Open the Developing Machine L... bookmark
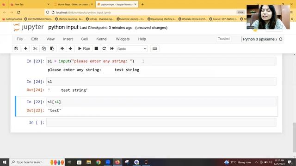 (161, 19)
